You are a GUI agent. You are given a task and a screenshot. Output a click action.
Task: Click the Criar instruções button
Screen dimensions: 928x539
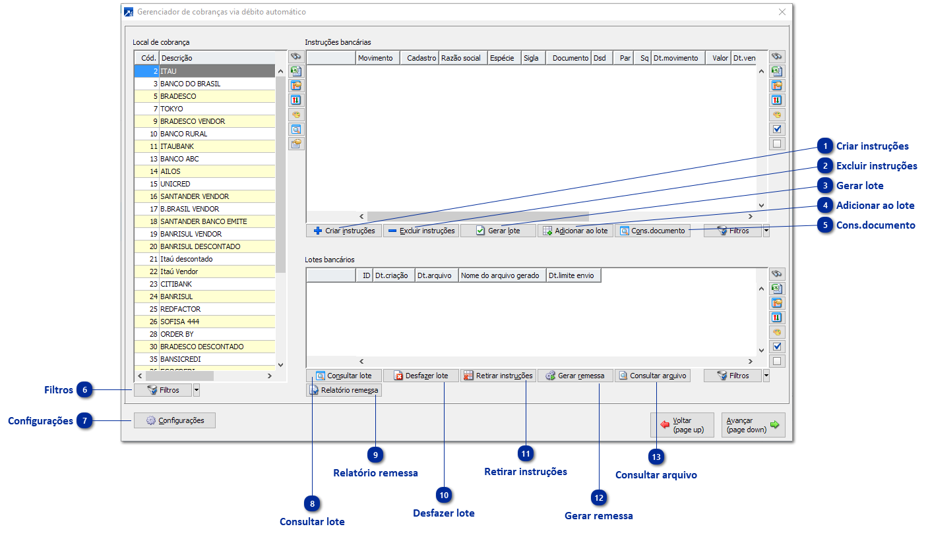pyautogui.click(x=344, y=231)
